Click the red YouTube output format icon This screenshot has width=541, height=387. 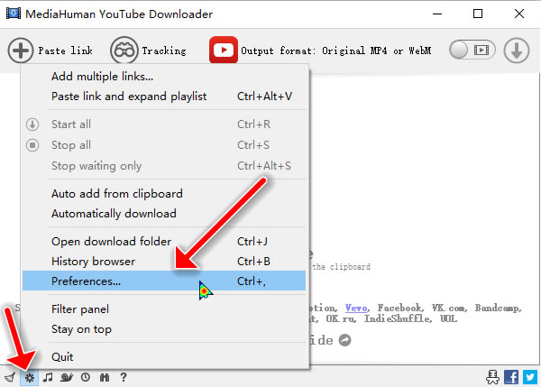224,50
